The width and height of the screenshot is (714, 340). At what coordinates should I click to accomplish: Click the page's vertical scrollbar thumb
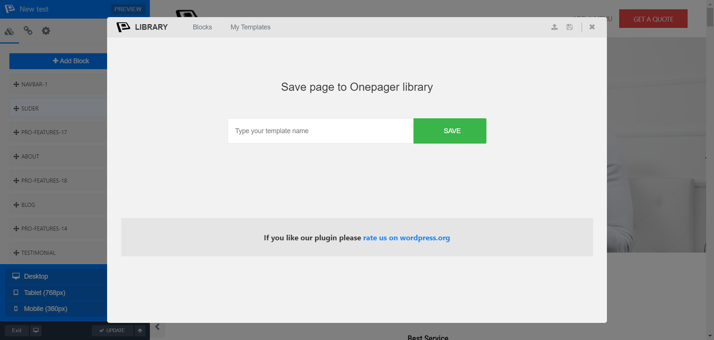click(710, 17)
